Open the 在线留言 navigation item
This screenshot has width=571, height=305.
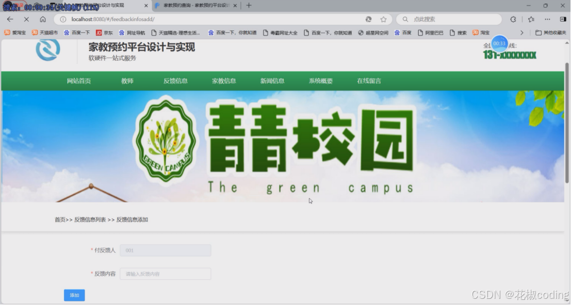pyautogui.click(x=368, y=81)
